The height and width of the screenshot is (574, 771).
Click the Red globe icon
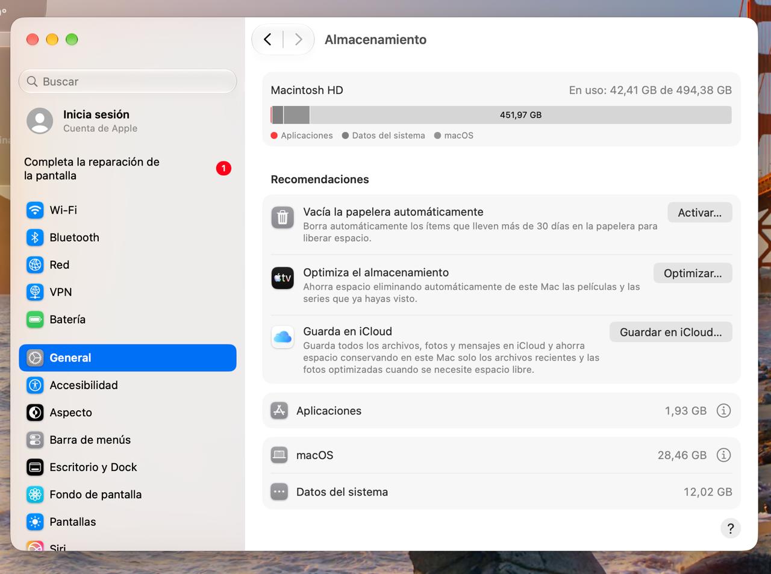pyautogui.click(x=35, y=265)
